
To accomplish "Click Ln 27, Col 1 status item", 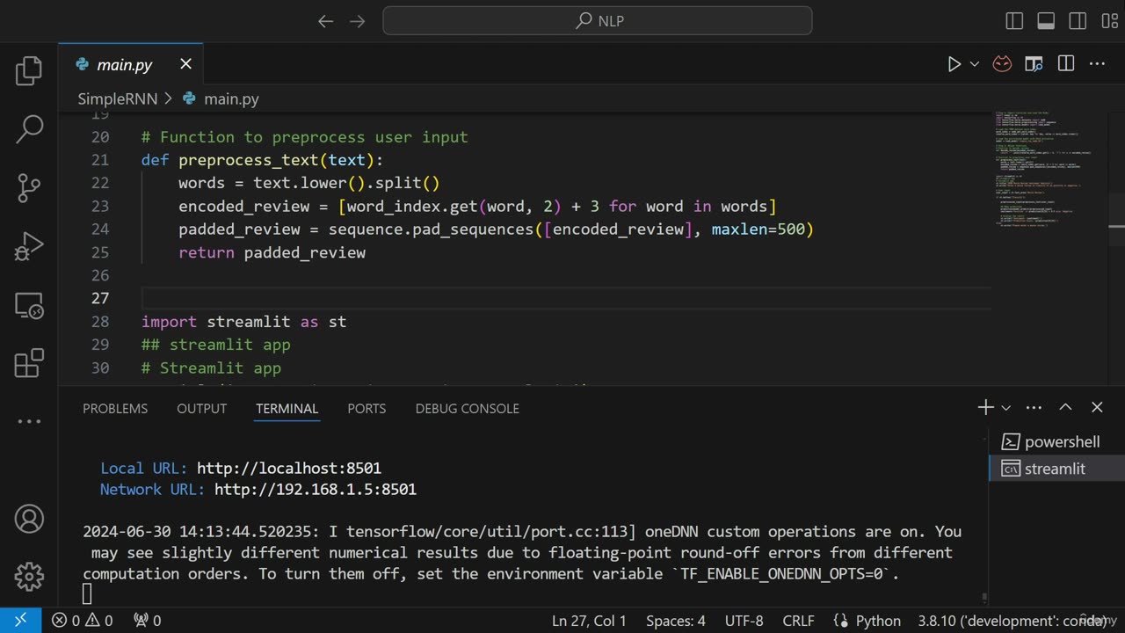I will point(589,621).
